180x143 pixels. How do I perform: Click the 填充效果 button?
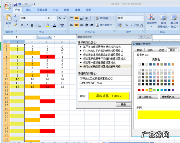click(148, 97)
